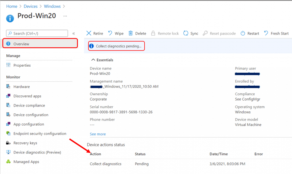
Task: Click the Restart power icon
Action: pyautogui.click(x=243, y=33)
